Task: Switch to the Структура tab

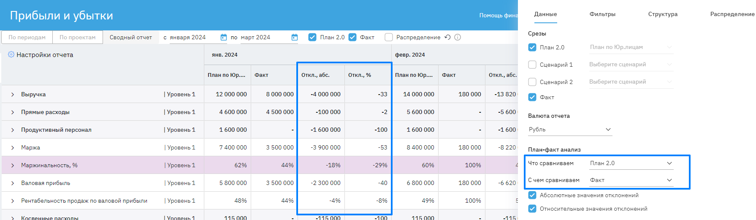Action: point(663,14)
